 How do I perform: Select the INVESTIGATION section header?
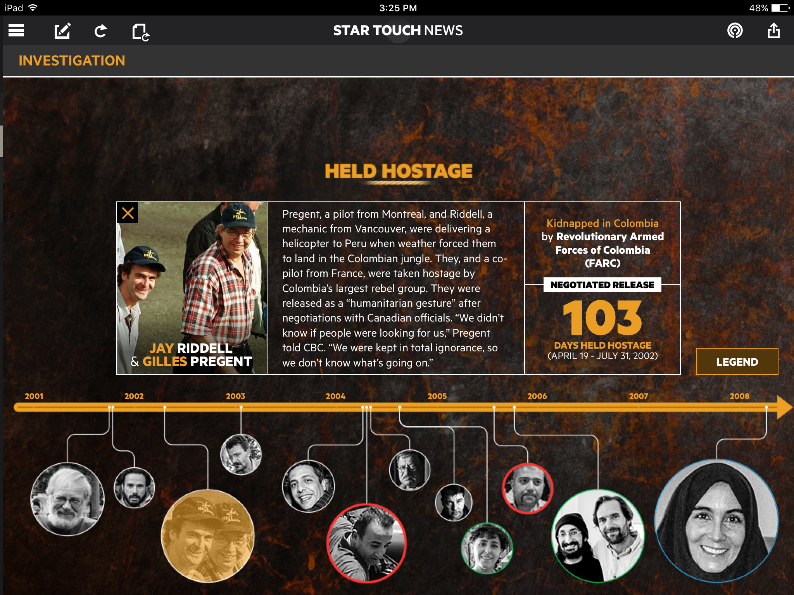click(72, 61)
